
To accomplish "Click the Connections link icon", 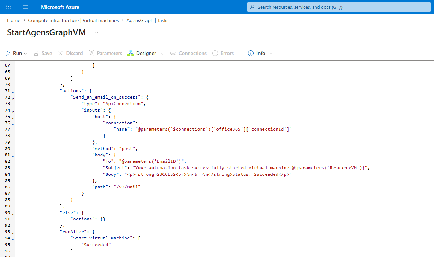I will click(x=173, y=53).
